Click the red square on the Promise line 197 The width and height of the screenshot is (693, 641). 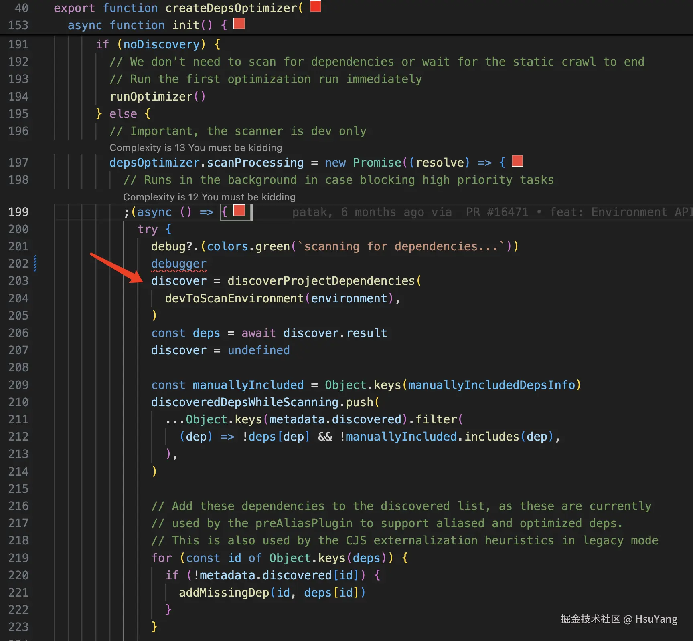[x=517, y=161]
